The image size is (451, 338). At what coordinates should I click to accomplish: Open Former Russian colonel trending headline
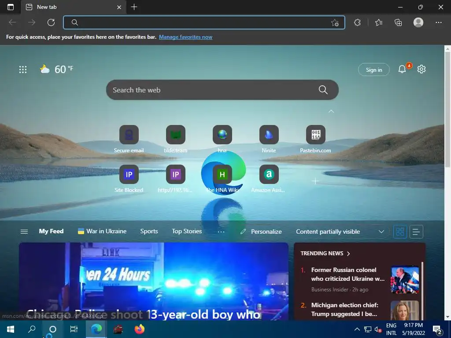[348, 274]
